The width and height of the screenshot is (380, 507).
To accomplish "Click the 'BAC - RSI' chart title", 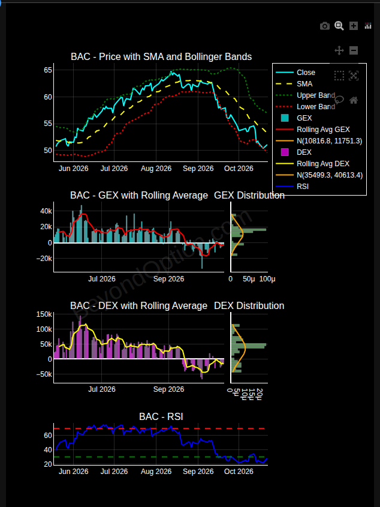I will pyautogui.click(x=161, y=416).
